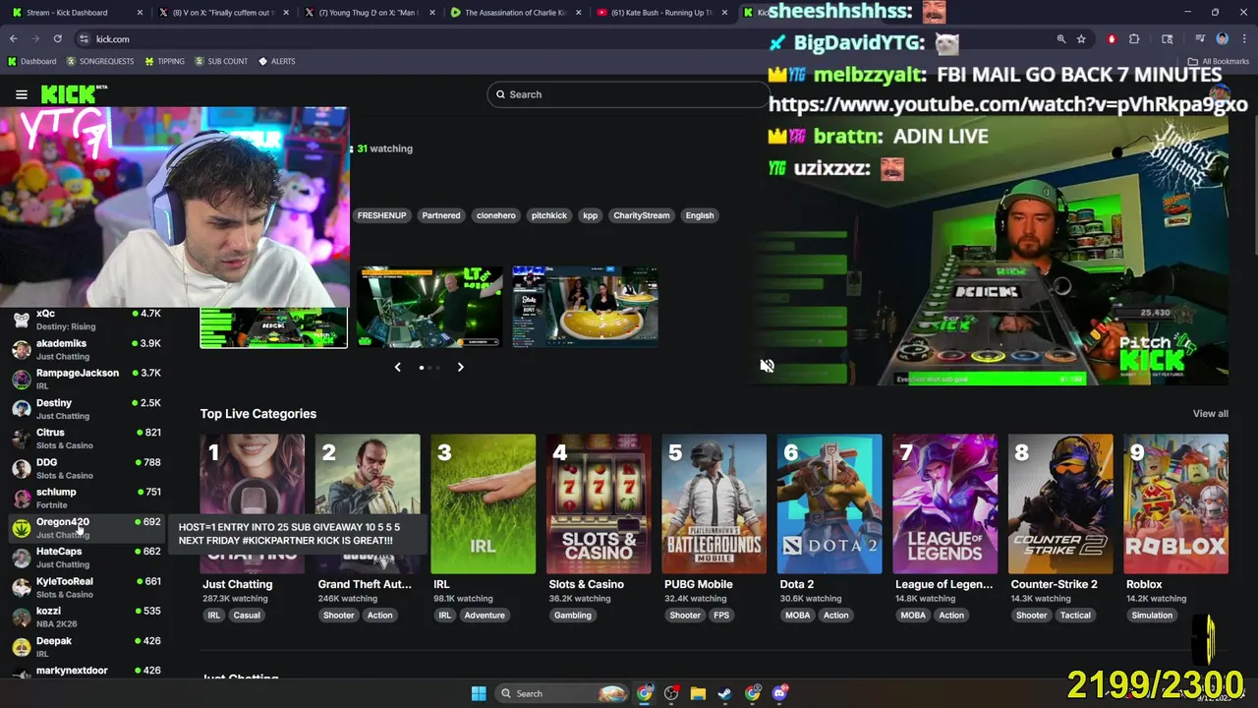Open the ALERTS bookmark

click(x=276, y=61)
